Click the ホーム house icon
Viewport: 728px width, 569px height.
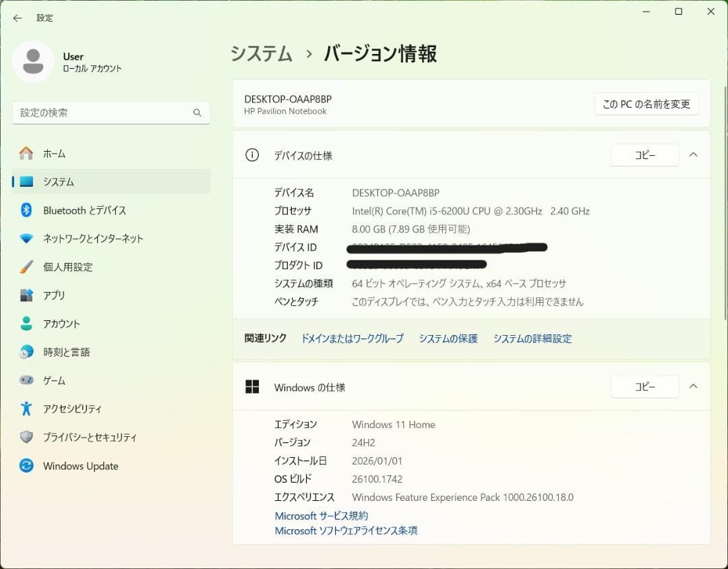[26, 153]
